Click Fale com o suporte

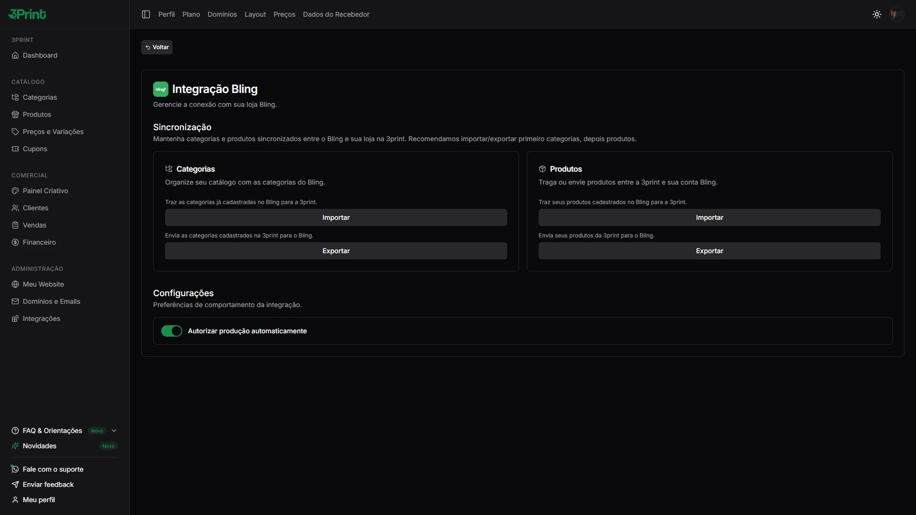click(53, 469)
